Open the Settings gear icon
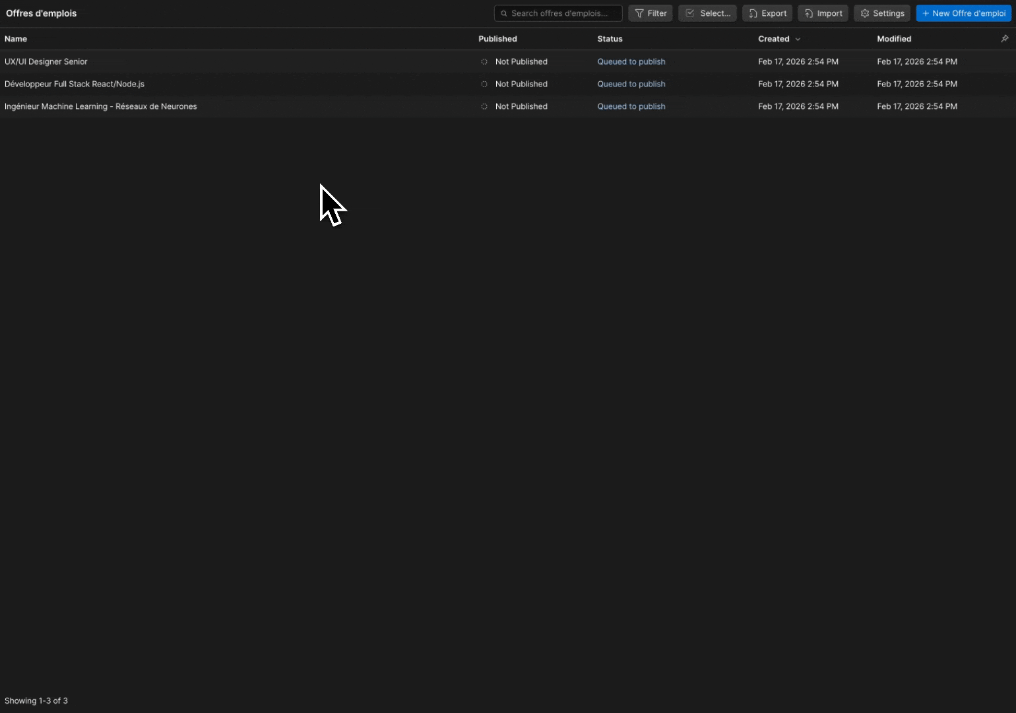1016x713 pixels. coord(864,13)
